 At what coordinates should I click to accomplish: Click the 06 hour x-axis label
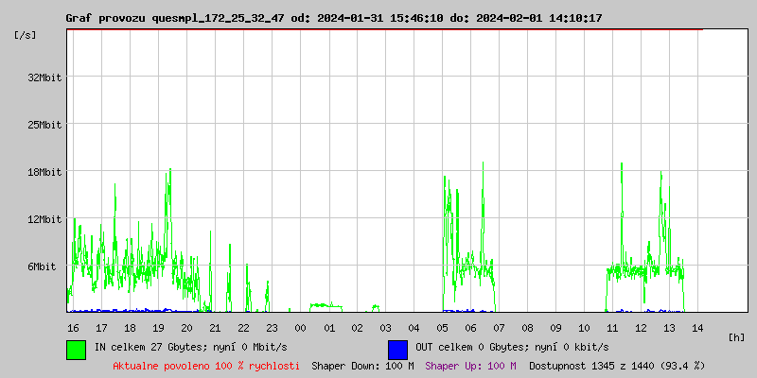(470, 327)
